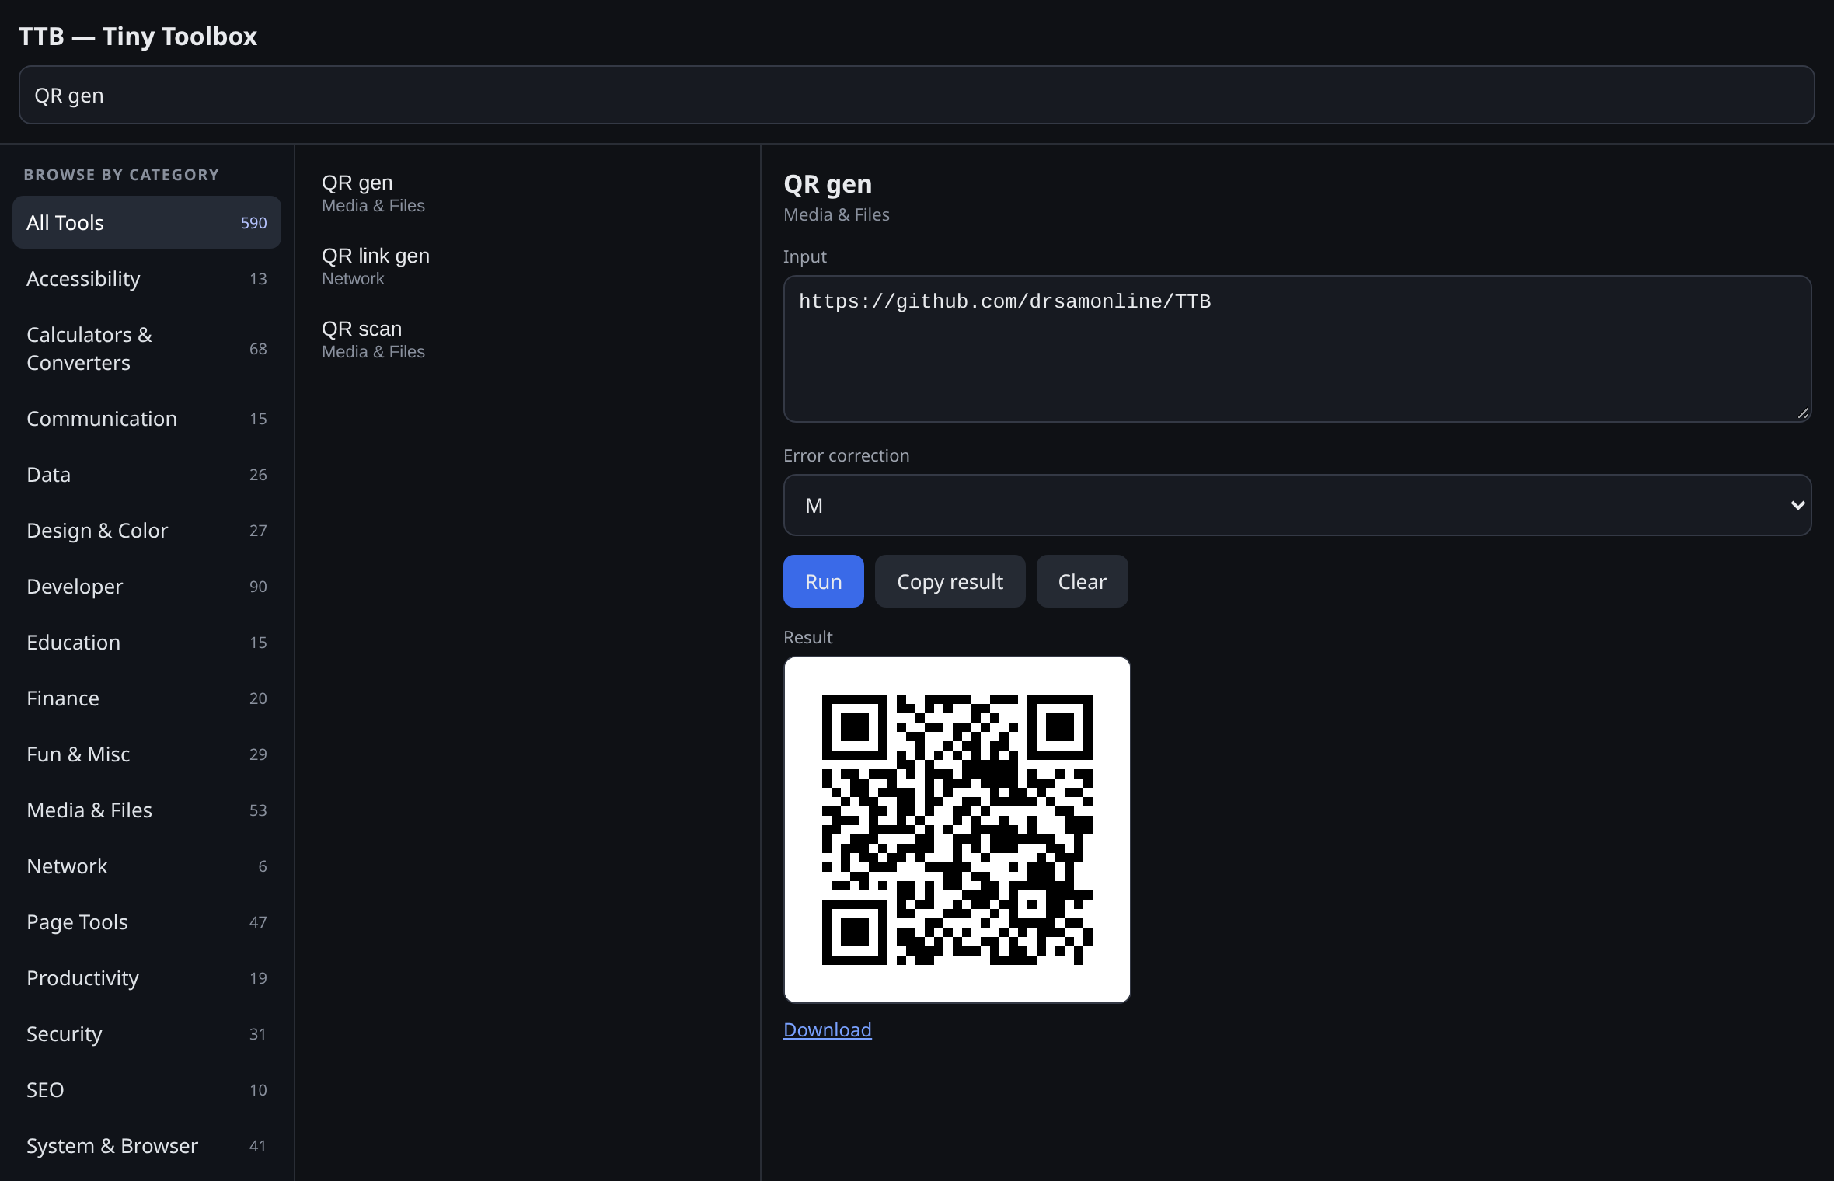Open the Error correction dropdown
This screenshot has height=1181, width=1834.
(x=1297, y=505)
